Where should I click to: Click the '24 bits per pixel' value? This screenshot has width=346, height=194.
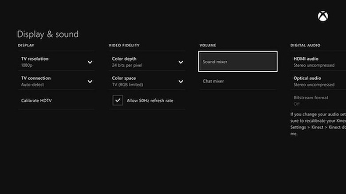point(126,65)
